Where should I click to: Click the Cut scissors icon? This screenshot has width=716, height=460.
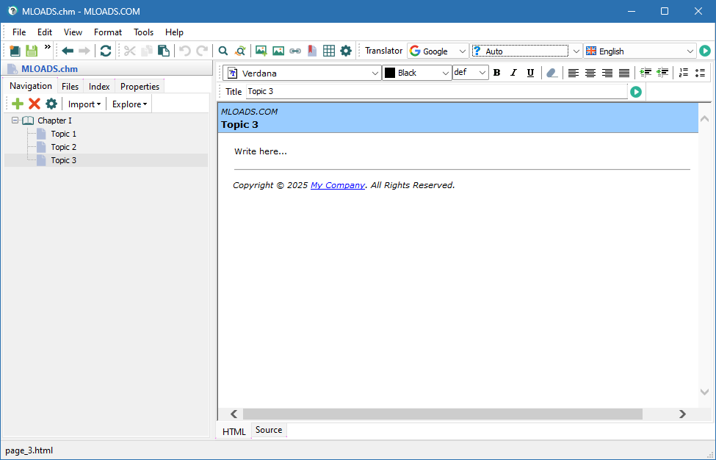[130, 51]
